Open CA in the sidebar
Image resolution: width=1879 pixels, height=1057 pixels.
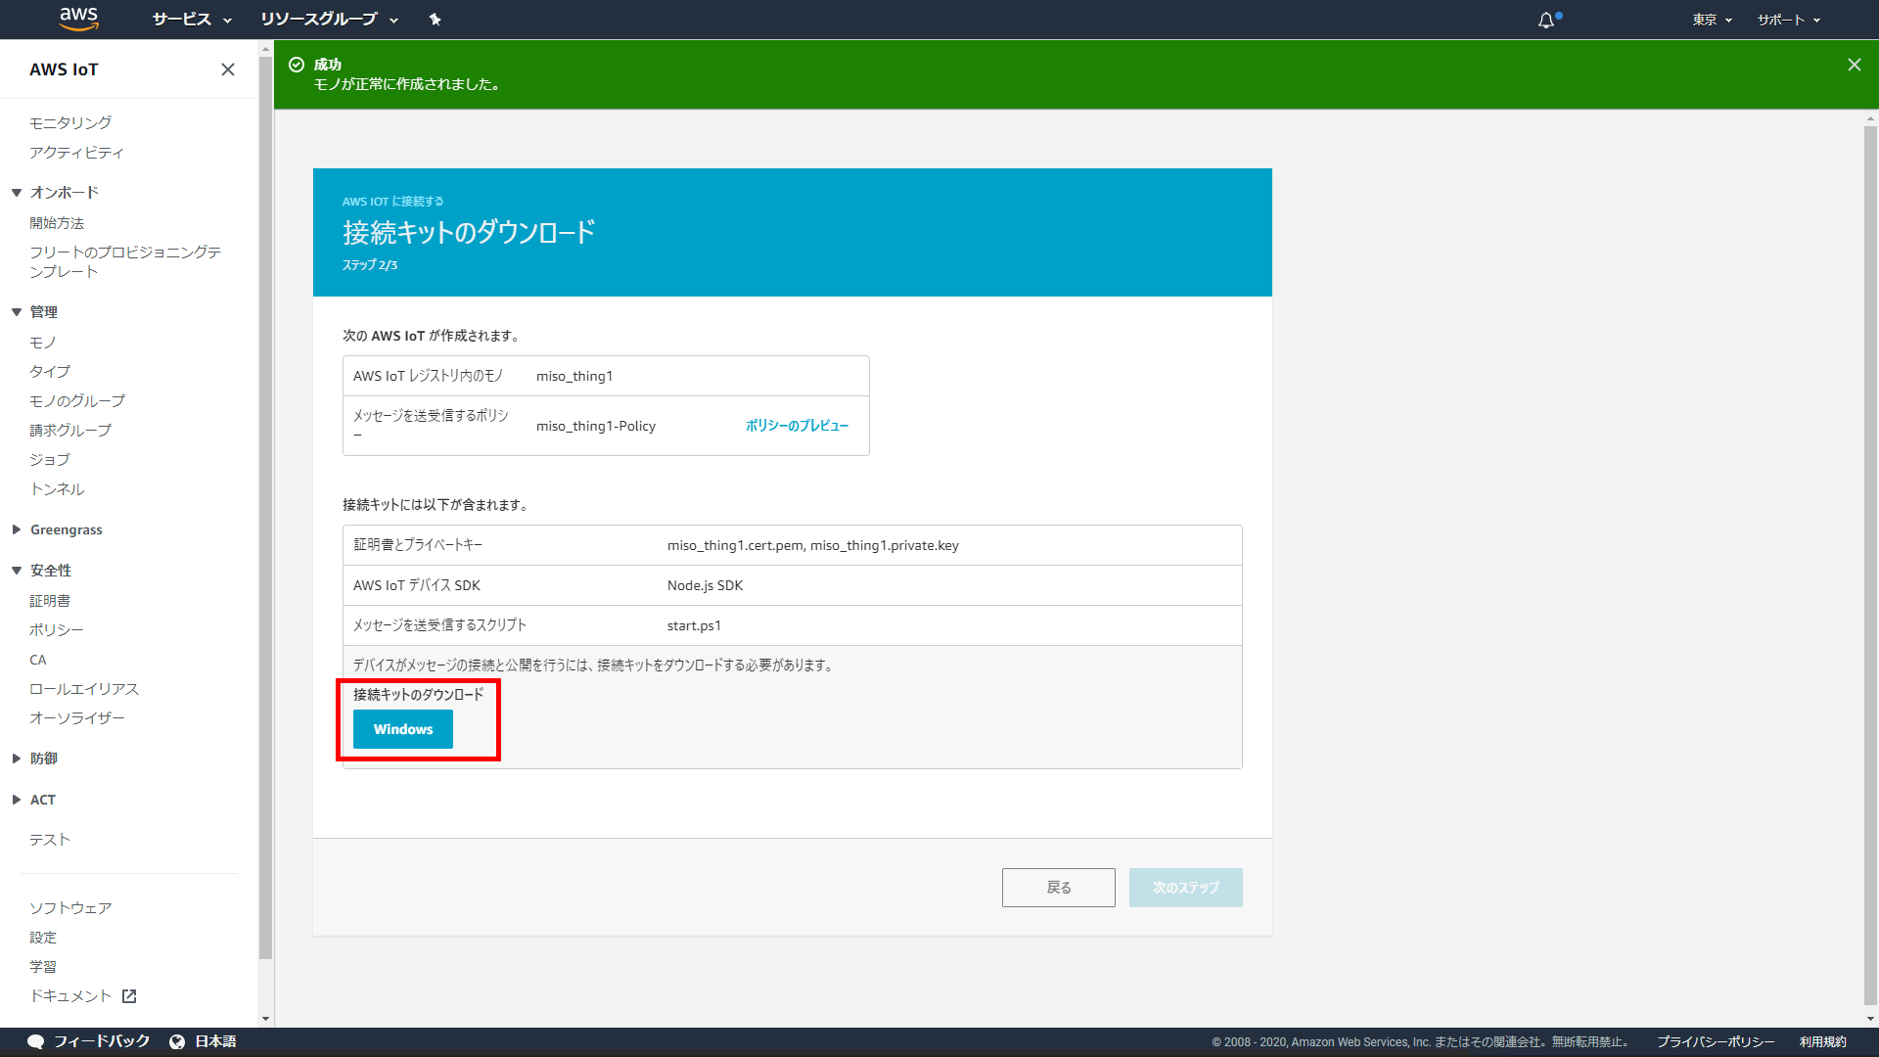pyautogui.click(x=38, y=660)
